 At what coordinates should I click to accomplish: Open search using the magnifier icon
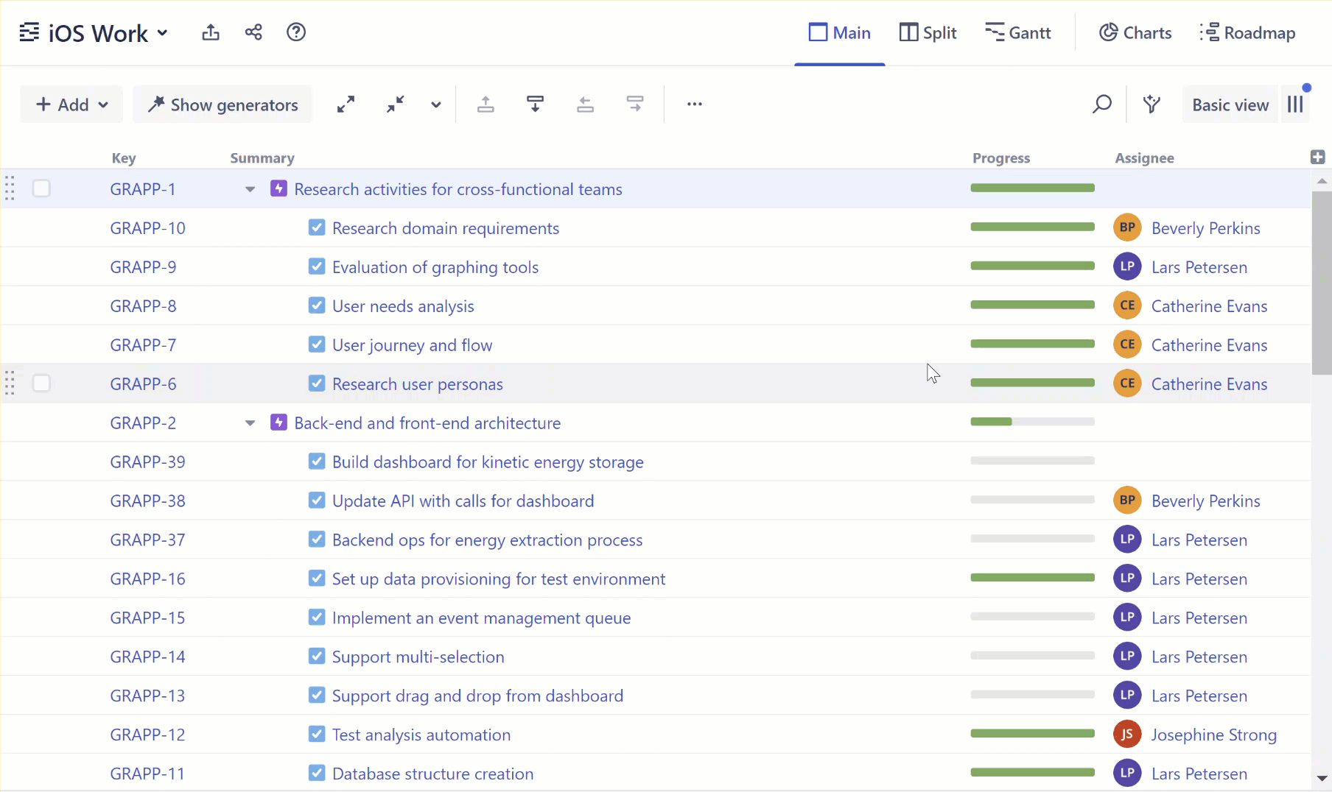1101,104
